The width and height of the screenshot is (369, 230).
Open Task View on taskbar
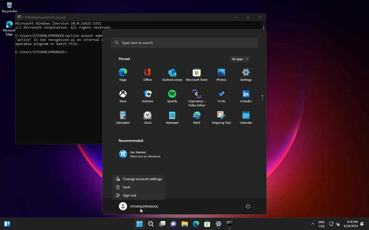(x=162, y=224)
